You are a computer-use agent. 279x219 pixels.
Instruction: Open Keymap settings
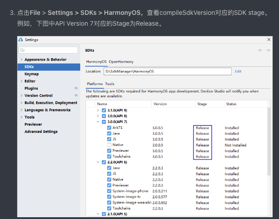(32, 74)
